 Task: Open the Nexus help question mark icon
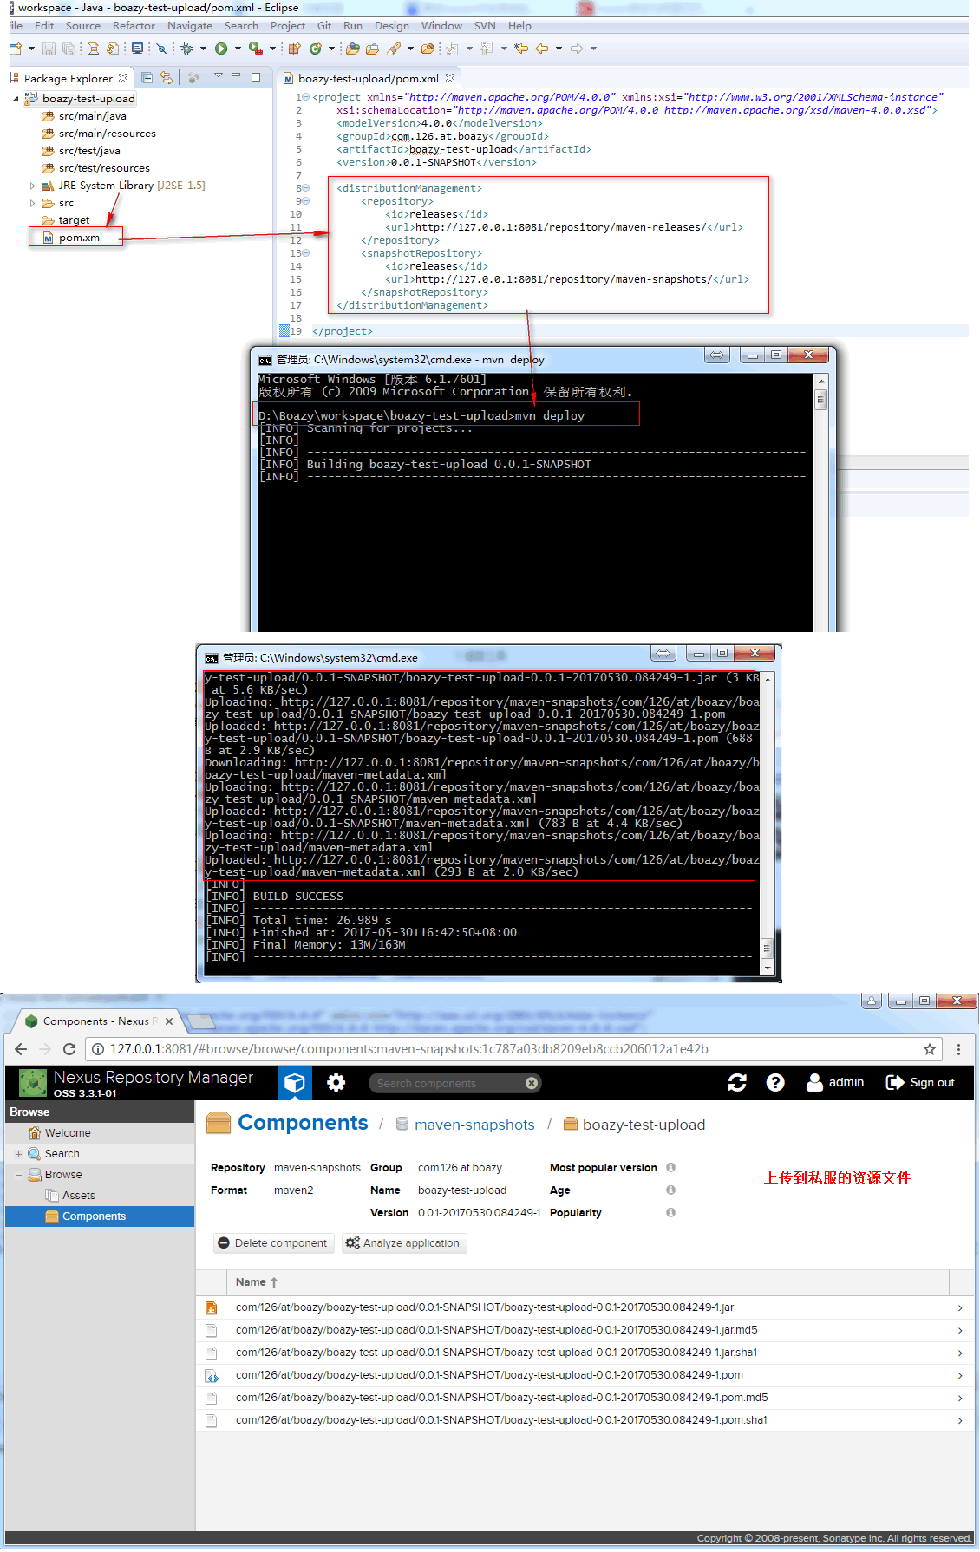point(775,1083)
